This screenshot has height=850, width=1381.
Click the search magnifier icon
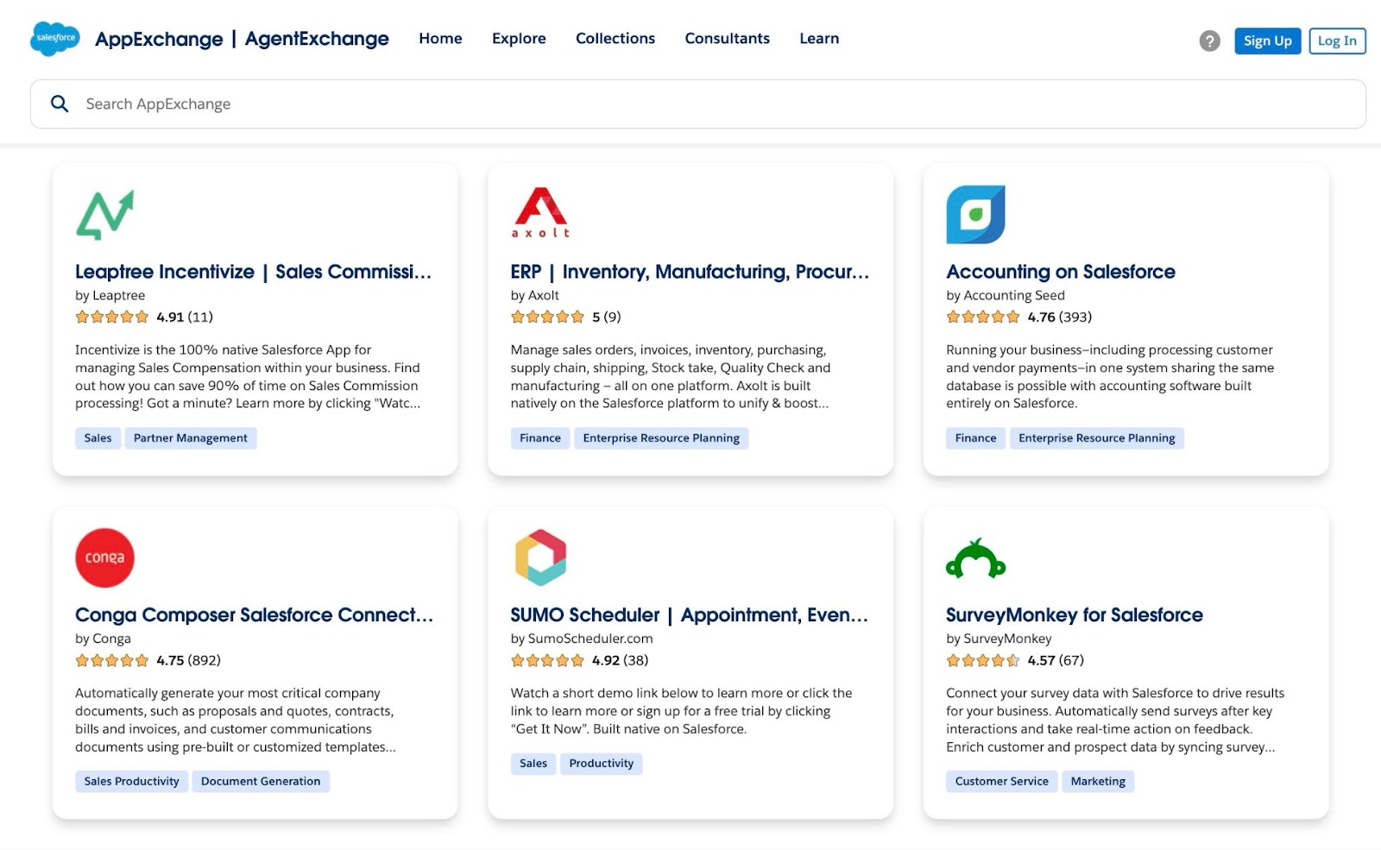click(x=60, y=104)
